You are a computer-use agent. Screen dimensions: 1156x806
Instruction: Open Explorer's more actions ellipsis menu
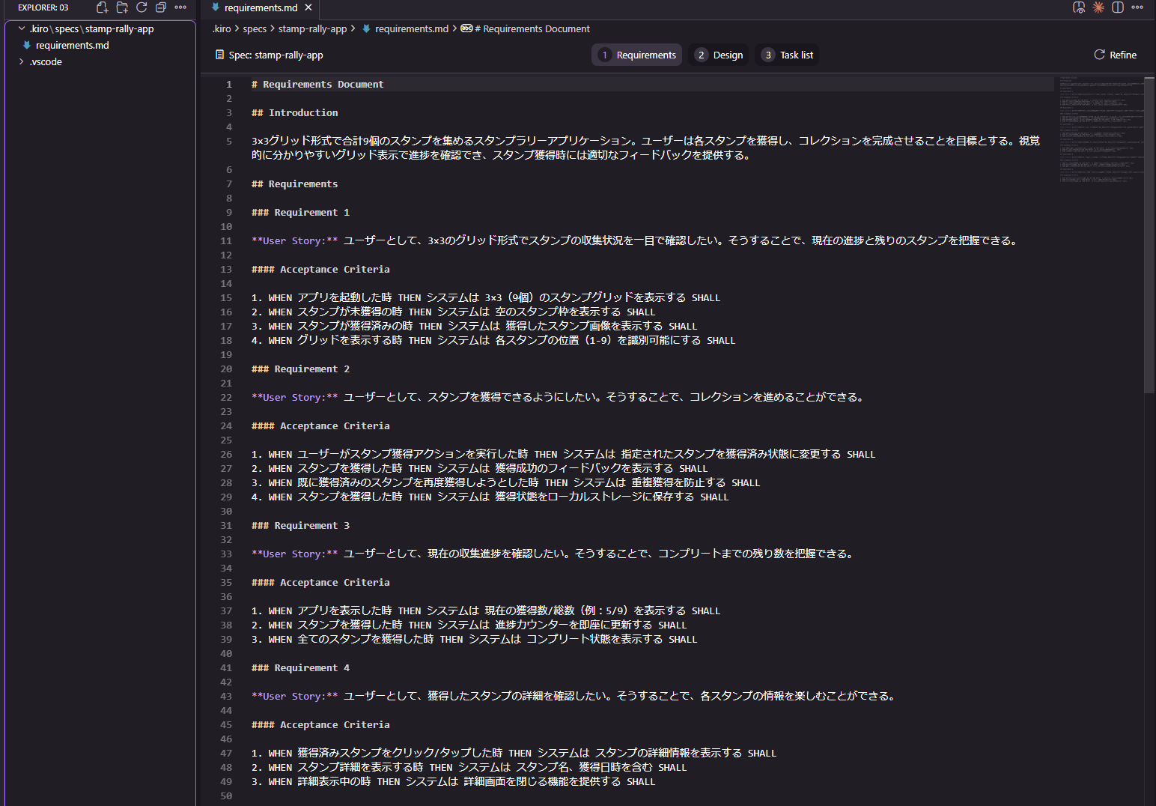180,7
